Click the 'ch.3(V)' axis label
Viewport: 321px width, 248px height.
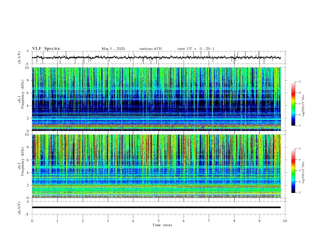coord(19,208)
